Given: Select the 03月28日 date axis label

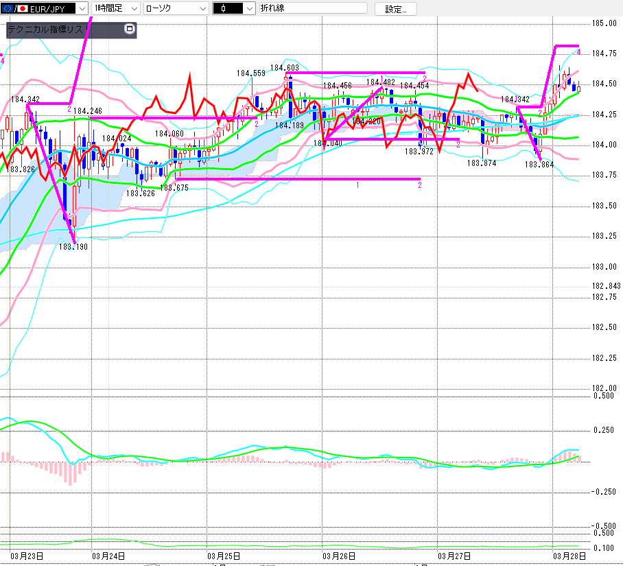Looking at the screenshot, I should pyautogui.click(x=569, y=556).
